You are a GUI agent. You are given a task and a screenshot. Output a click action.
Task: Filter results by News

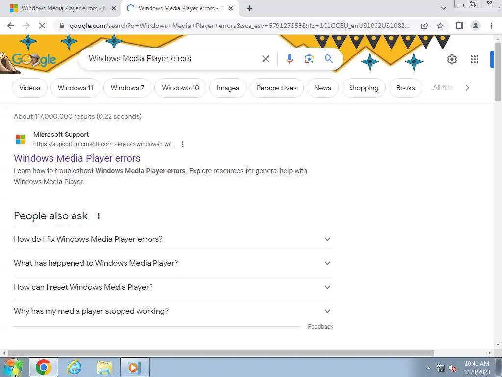point(323,88)
